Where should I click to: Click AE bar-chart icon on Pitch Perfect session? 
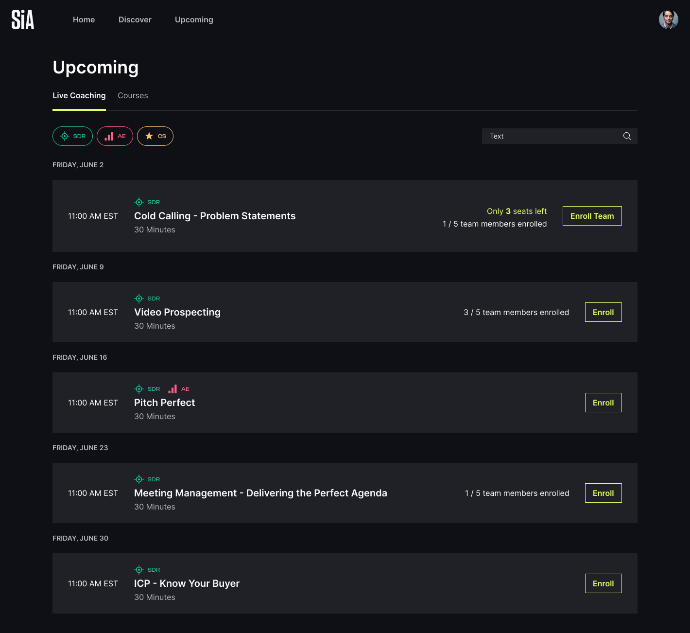click(172, 389)
